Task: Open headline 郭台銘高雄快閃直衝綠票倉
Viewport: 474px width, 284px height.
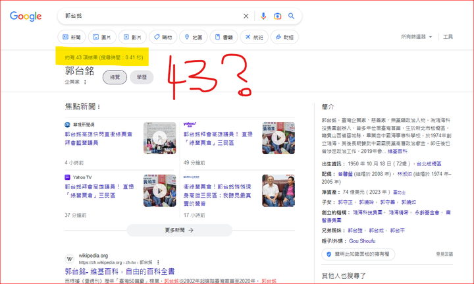Action: (99, 138)
